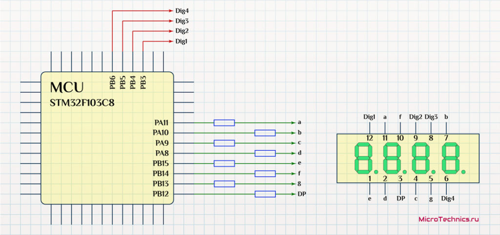Click the resistor on the PB14 line

[x=265, y=174]
